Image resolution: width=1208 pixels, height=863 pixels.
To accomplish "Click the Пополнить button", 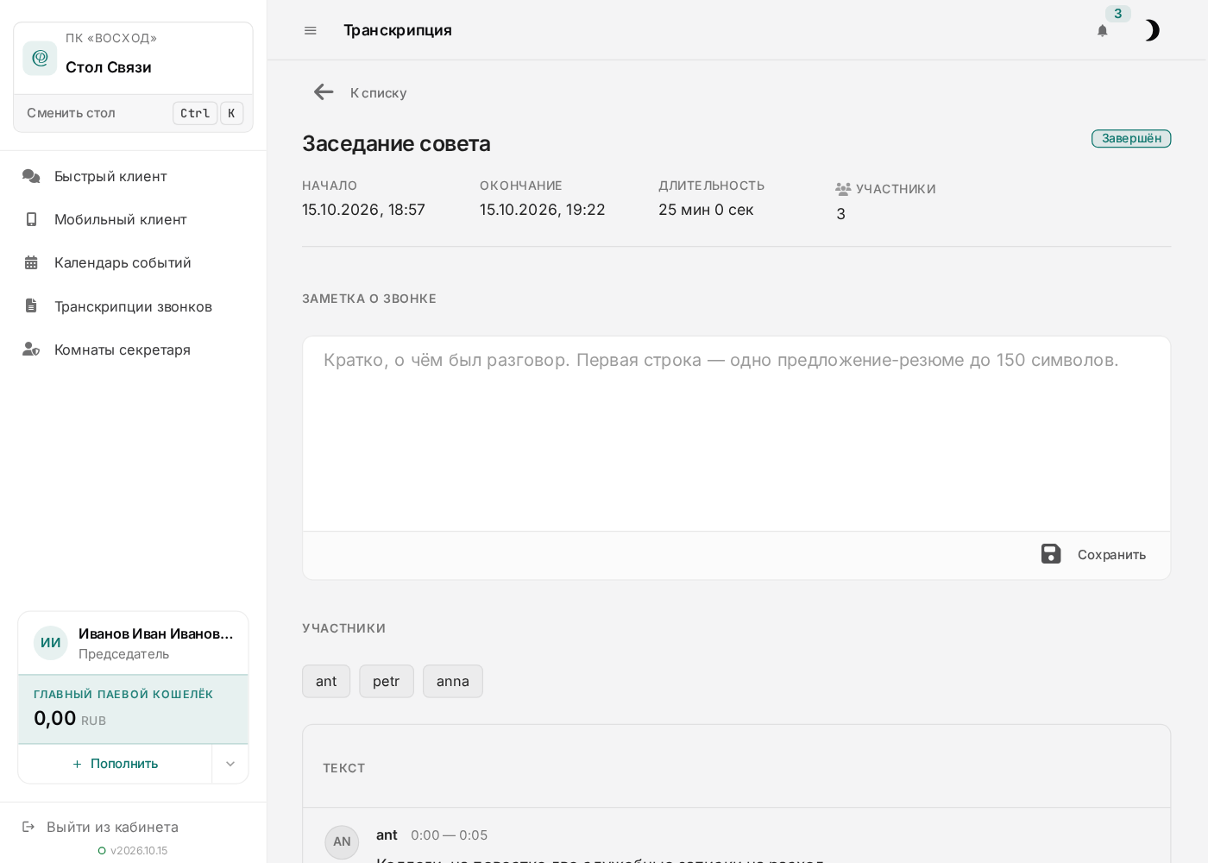I will pyautogui.click(x=115, y=764).
